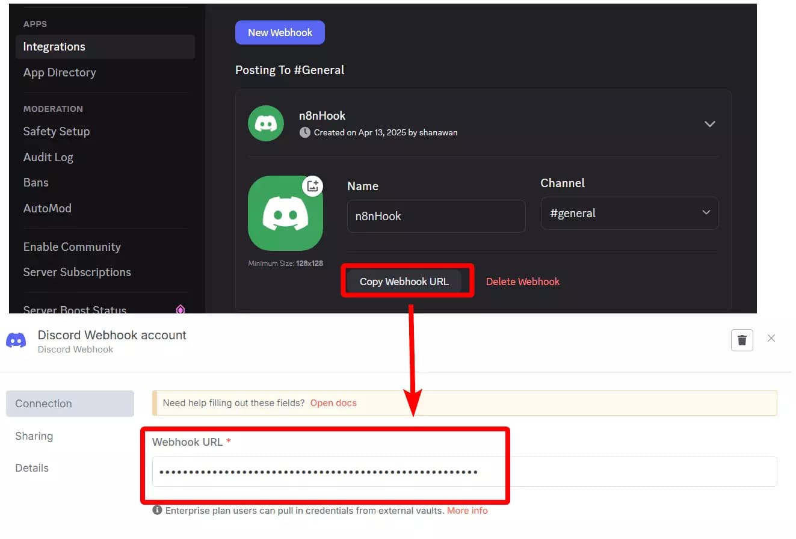Click the upload image icon on webhook avatar

click(x=312, y=186)
